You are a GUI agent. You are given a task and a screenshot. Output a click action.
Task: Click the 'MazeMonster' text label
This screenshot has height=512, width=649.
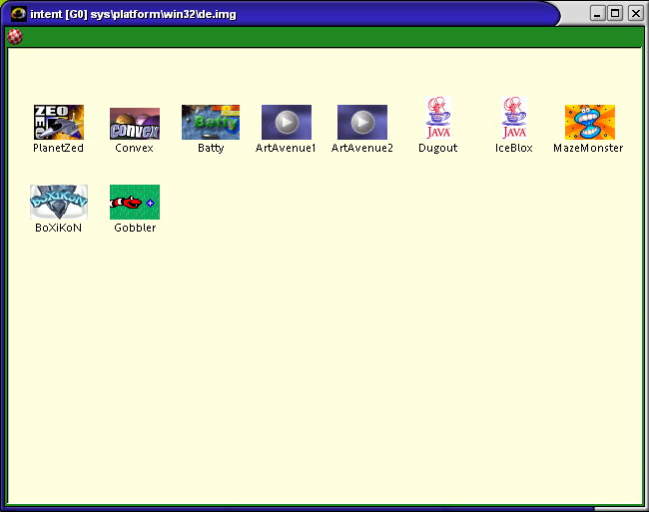(588, 148)
